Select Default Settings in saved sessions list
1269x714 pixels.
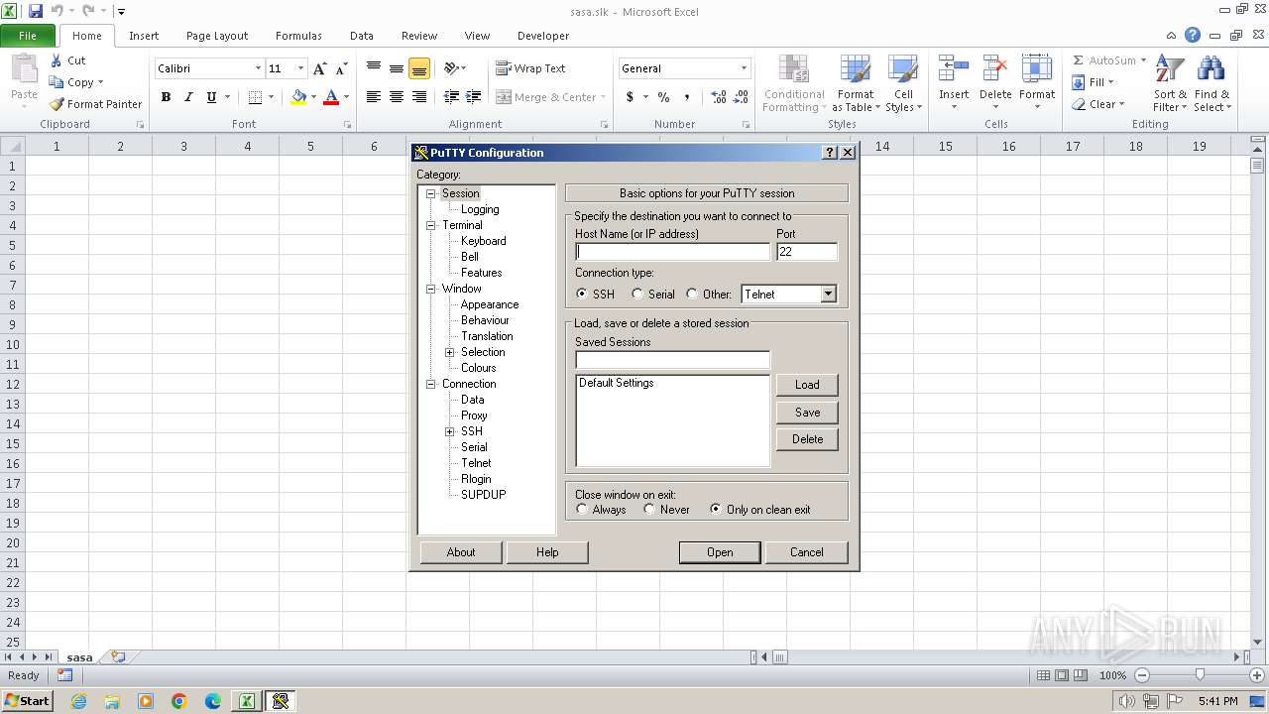pos(617,383)
